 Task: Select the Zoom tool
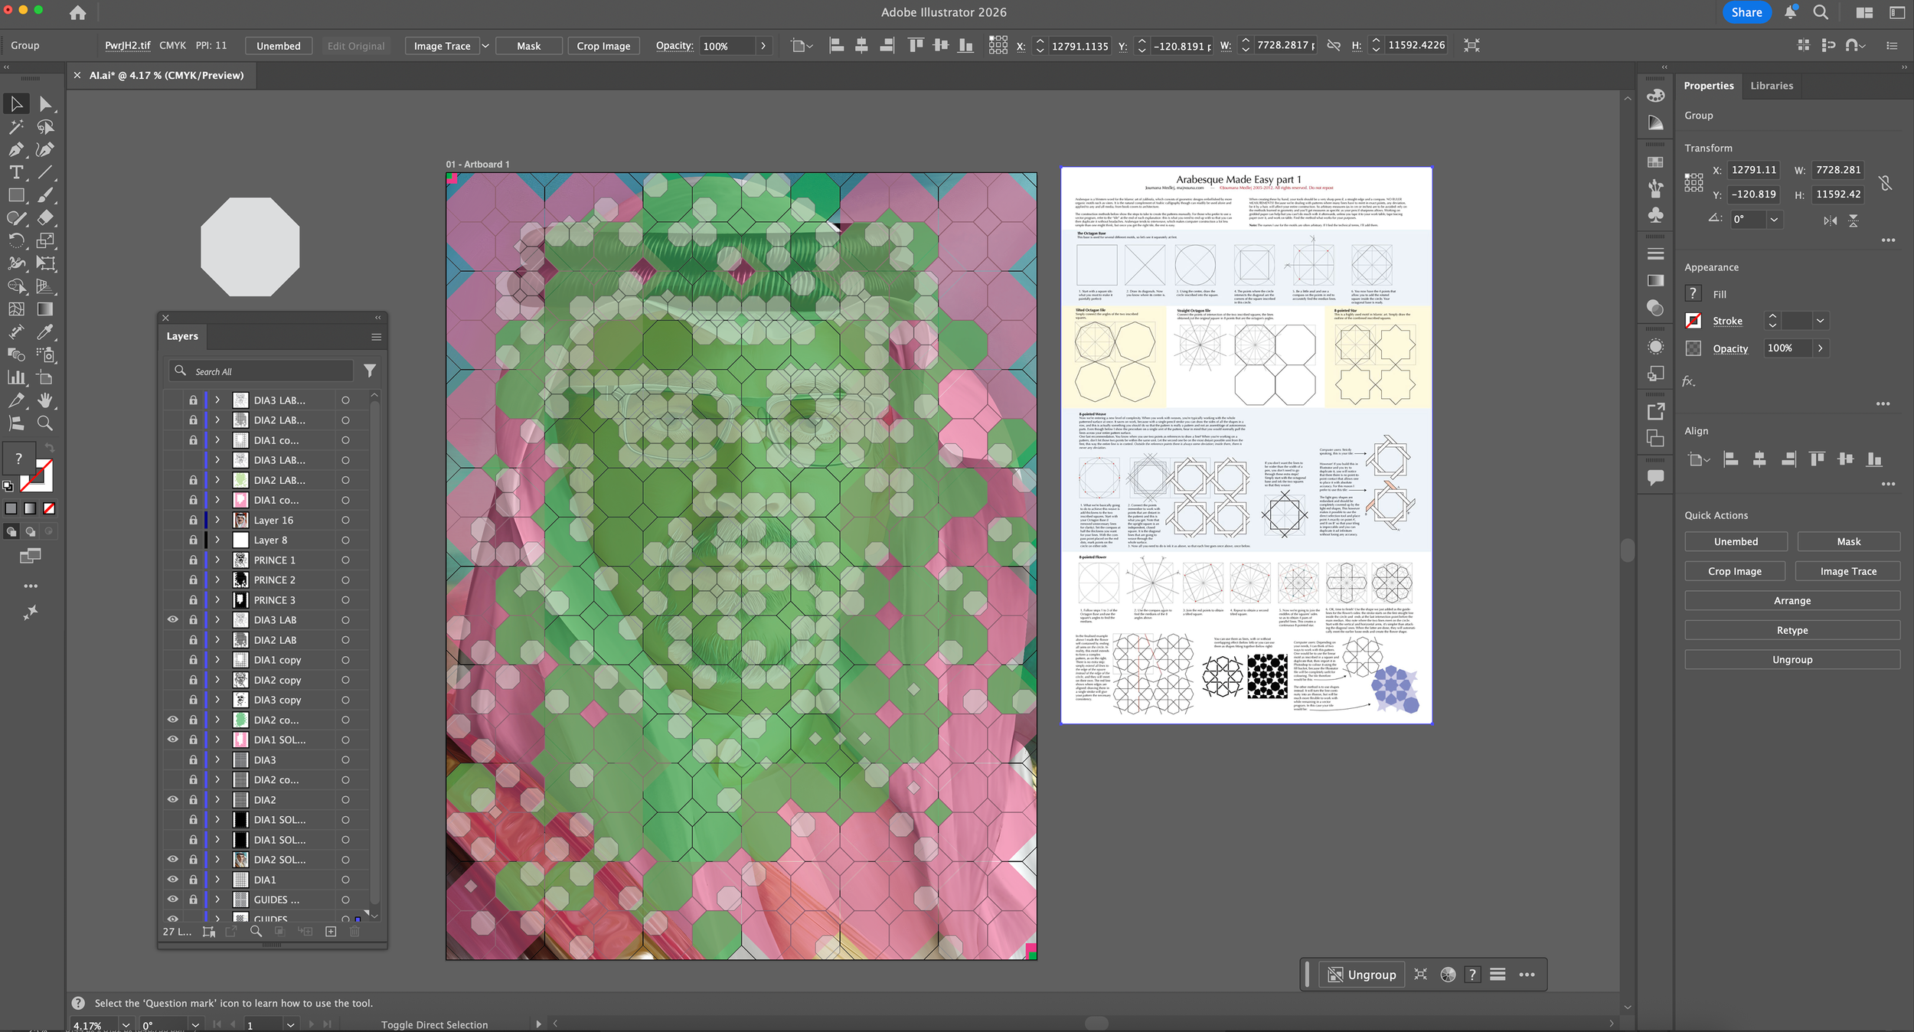click(45, 423)
